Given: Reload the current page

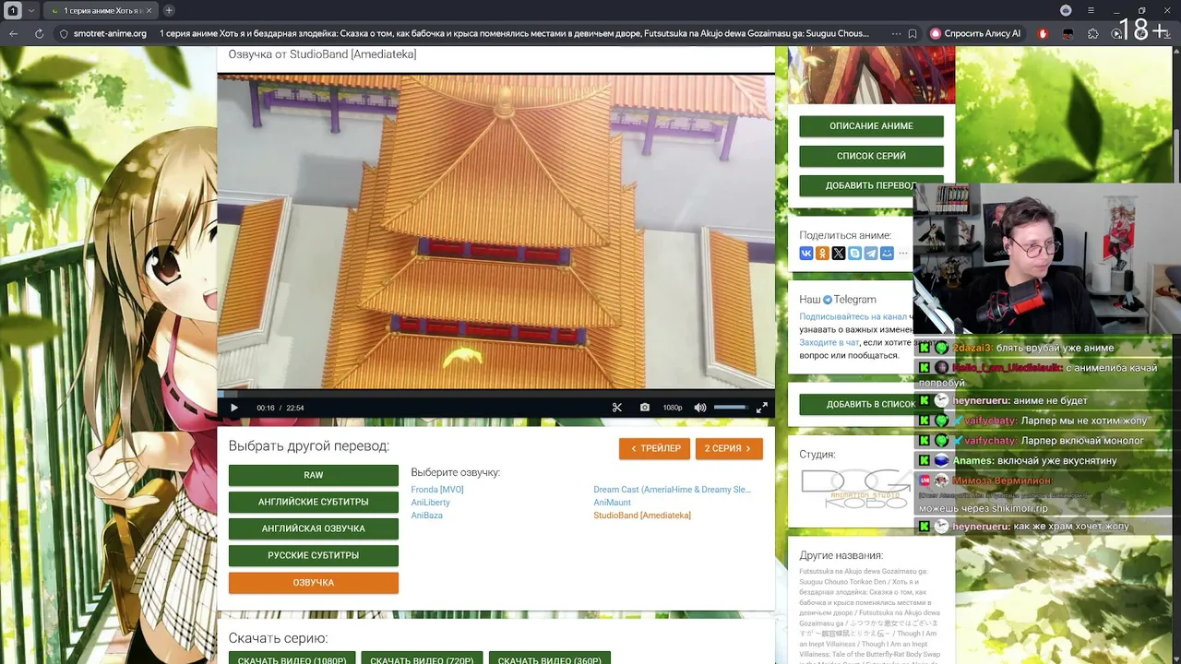Looking at the screenshot, I should tap(39, 33).
